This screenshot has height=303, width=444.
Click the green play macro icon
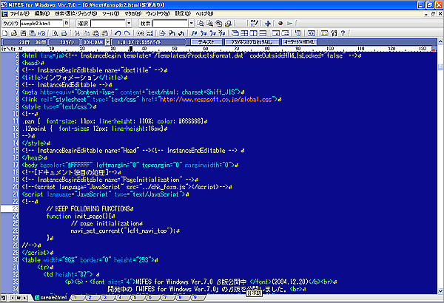(289, 24)
